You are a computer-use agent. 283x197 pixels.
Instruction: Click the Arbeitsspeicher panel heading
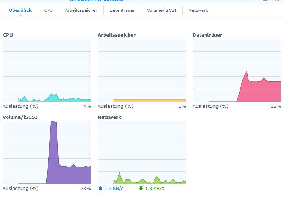point(116,35)
